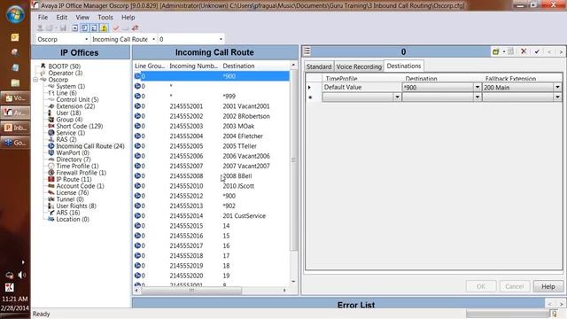This screenshot has width=567, height=319.
Task: Open the Edit menu
Action: (x=61, y=17)
